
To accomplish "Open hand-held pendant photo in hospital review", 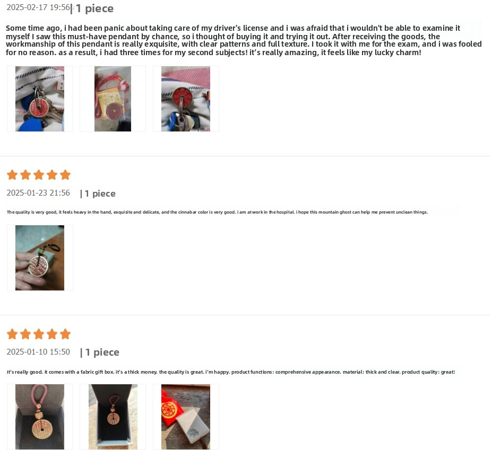I will 40,258.
